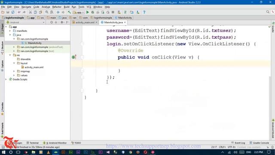The image size is (275, 155).
Task: Click the navigate Forward arrow icon
Action: pyautogui.click(x=63, y=12)
